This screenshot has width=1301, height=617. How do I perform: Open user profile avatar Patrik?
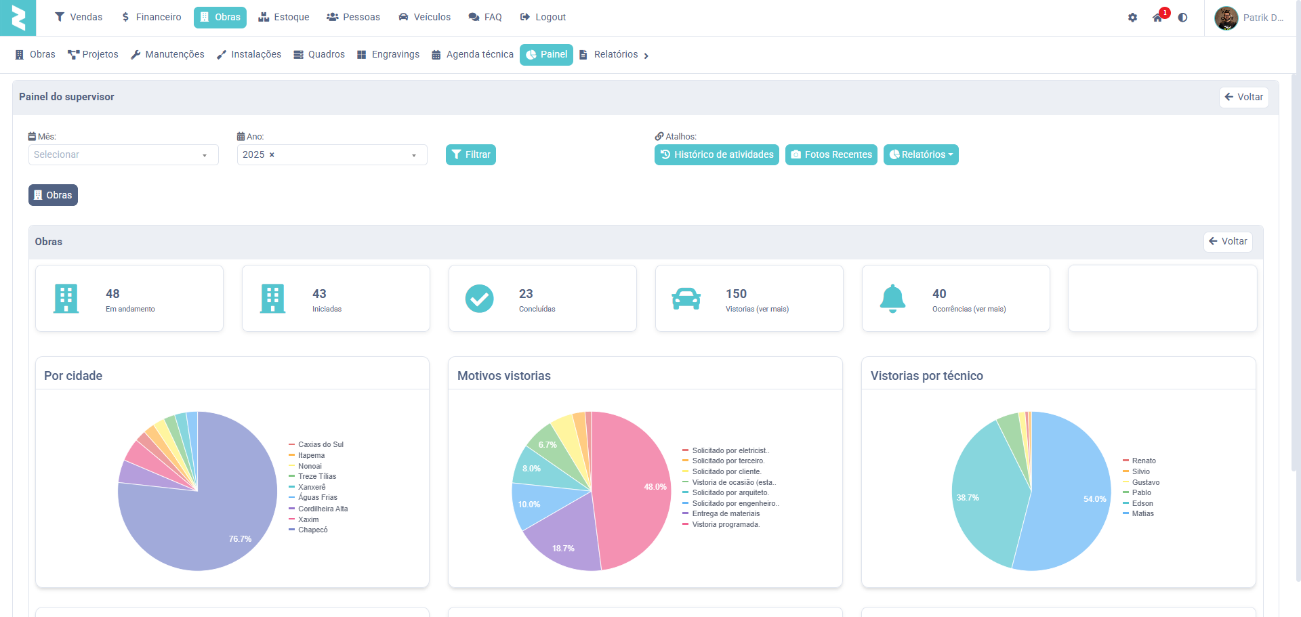click(x=1226, y=18)
